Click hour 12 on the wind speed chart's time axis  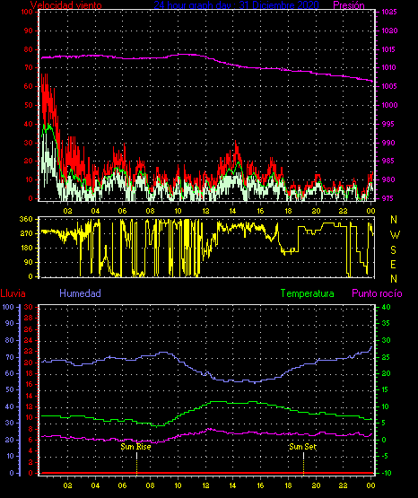coord(205,211)
